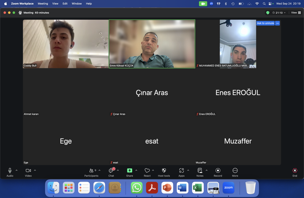Open WhatsApp from the Dock
Screen dimensions: 304x198
click(x=137, y=188)
